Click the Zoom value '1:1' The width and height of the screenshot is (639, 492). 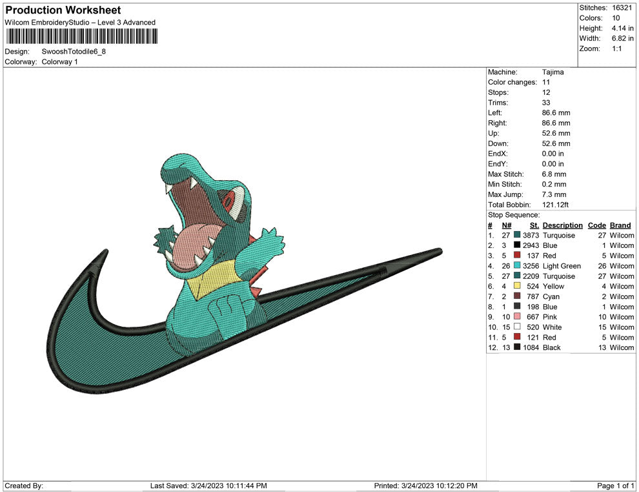[x=616, y=48]
